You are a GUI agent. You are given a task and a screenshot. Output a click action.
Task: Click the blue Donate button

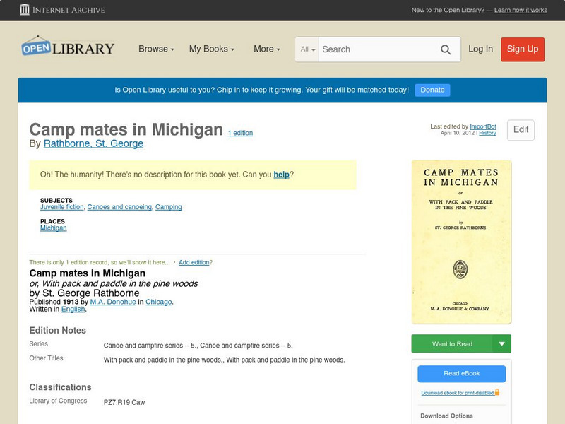432,90
